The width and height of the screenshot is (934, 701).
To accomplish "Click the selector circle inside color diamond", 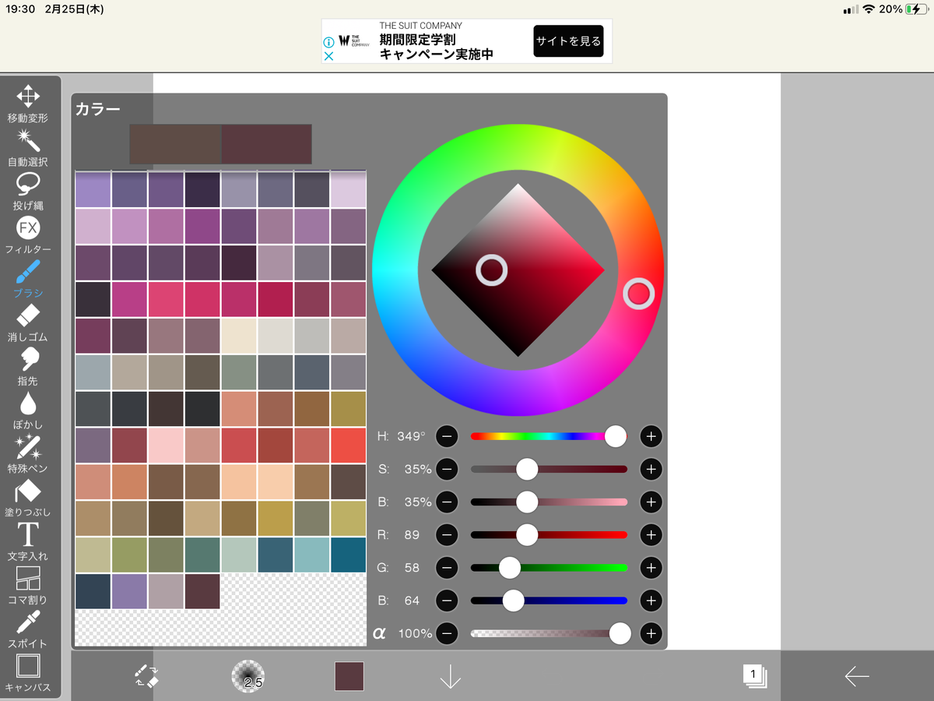I will (491, 270).
